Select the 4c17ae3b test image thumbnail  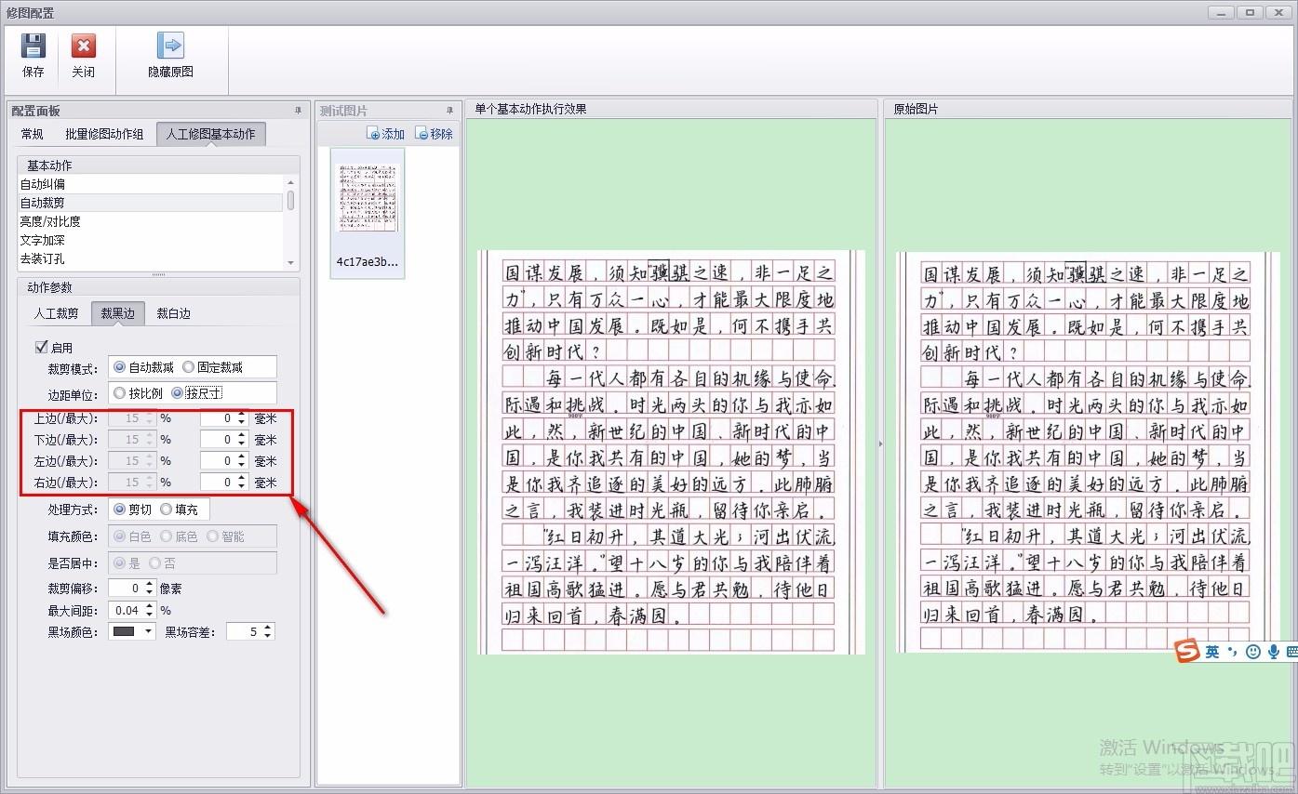pos(367,213)
